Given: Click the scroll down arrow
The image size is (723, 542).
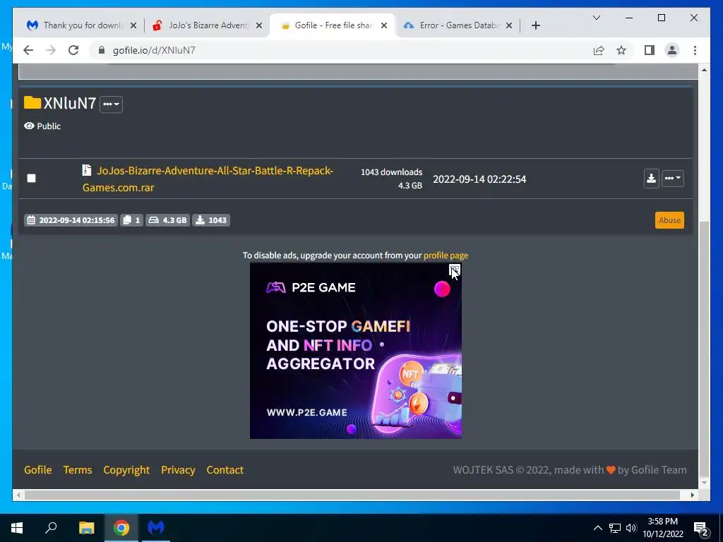Looking at the screenshot, I should [x=704, y=483].
